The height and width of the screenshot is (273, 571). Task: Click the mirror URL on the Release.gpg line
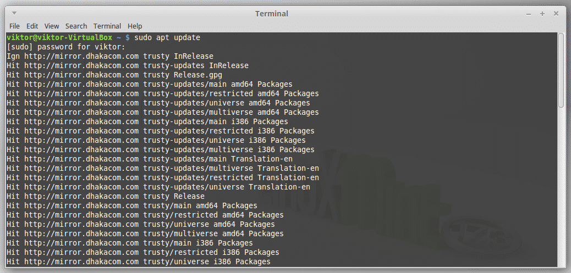click(x=81, y=75)
